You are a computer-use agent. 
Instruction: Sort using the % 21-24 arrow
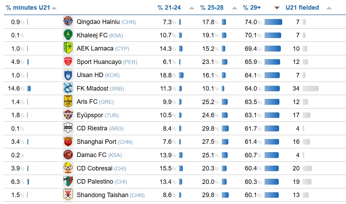pos(192,8)
